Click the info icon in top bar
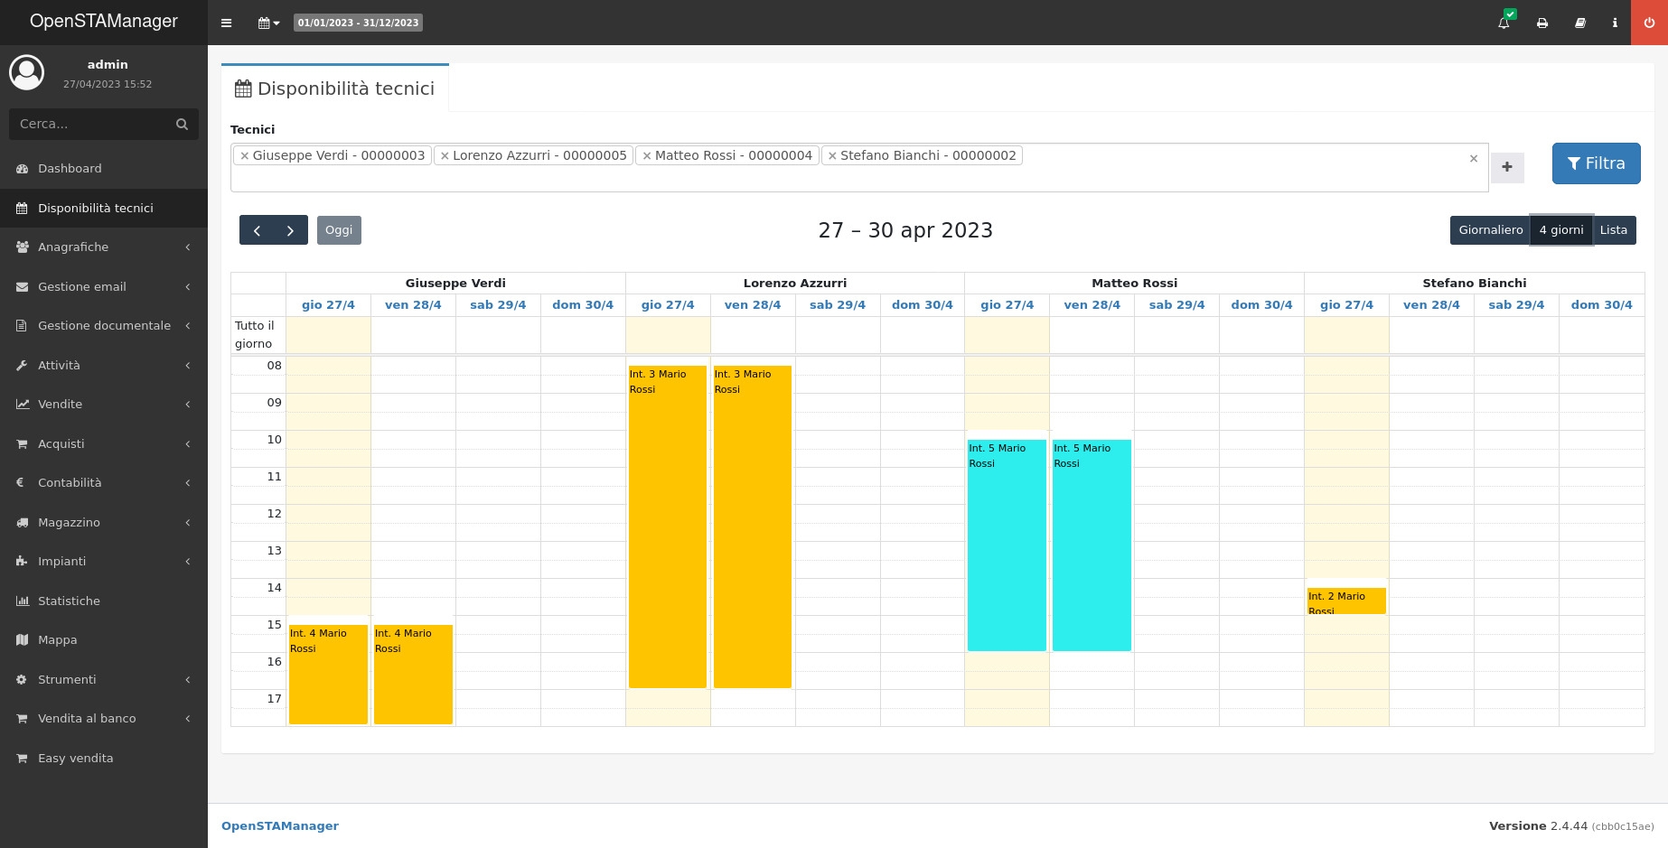 point(1615,23)
